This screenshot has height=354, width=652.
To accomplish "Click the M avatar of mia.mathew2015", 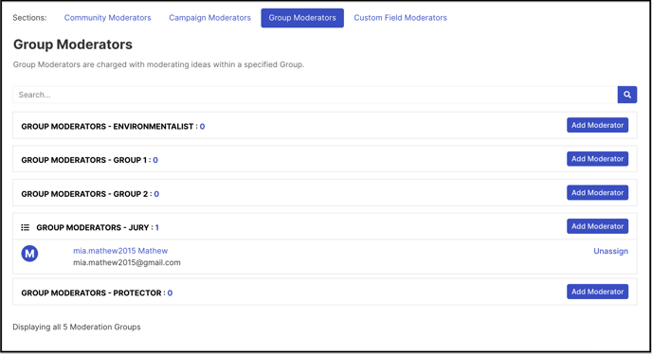I will (x=29, y=254).
